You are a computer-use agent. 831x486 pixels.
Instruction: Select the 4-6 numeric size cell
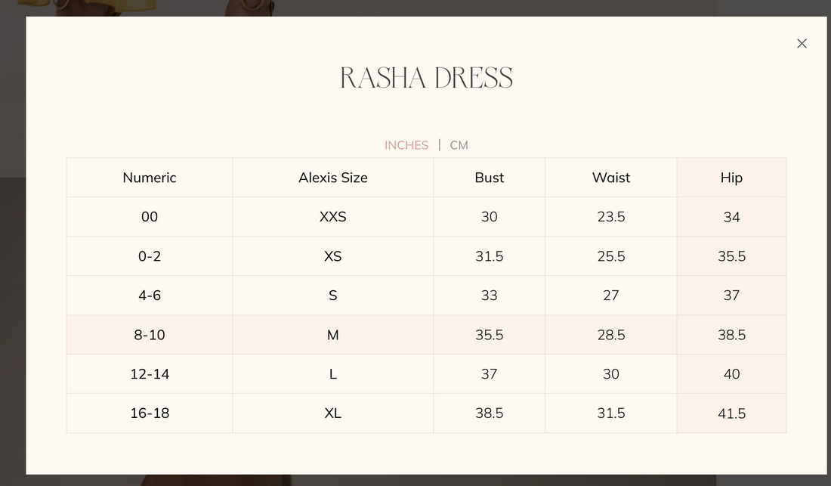150,296
